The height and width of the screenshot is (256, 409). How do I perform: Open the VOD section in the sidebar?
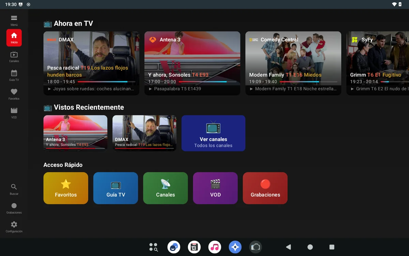[x=14, y=113]
